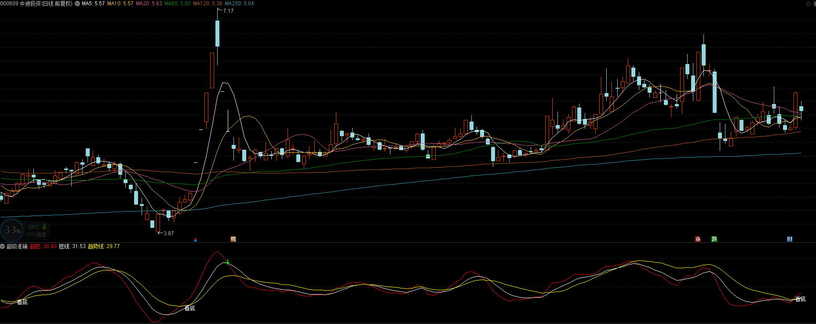Click the 3.87 low price label
Viewport: 816px width, 324px height.
[x=168, y=234]
